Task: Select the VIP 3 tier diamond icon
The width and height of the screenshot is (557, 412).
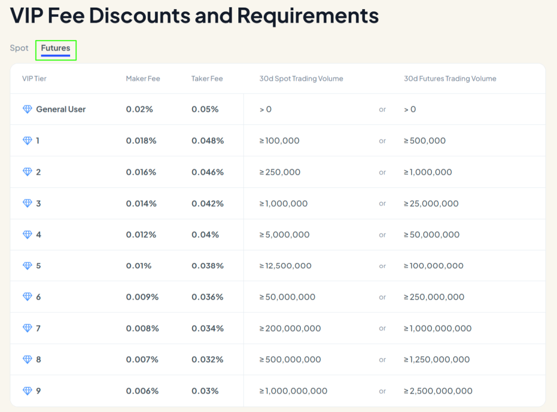Action: click(27, 203)
